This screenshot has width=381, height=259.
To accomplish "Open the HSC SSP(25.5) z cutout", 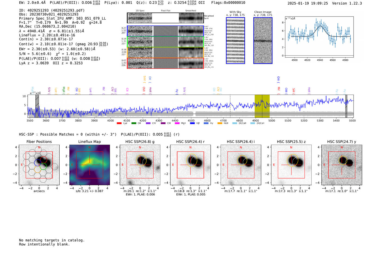I will point(291,165).
